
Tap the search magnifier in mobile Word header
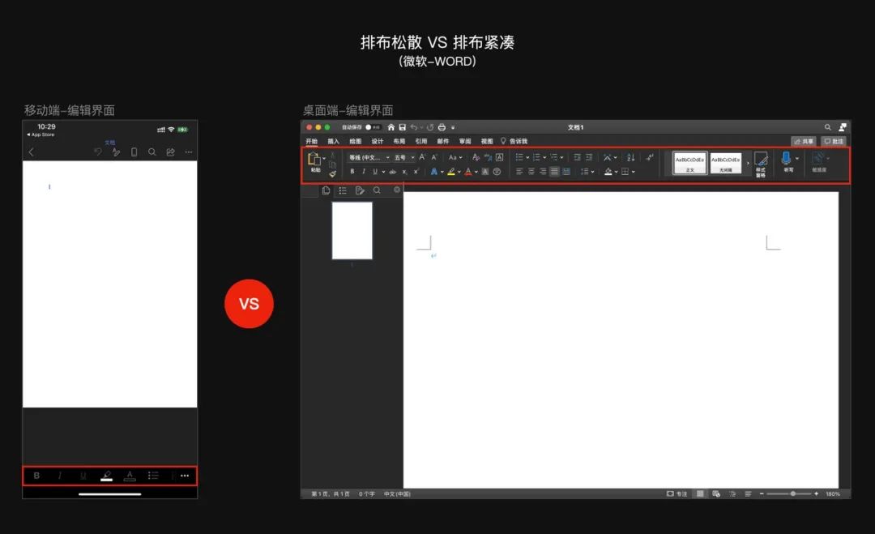click(x=152, y=152)
